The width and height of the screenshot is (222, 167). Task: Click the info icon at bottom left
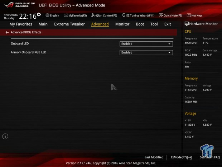[x=5, y=136]
